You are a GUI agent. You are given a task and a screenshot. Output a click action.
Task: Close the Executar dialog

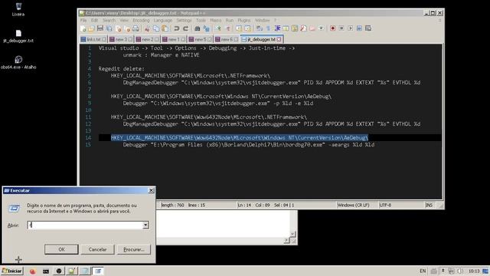[x=152, y=190]
